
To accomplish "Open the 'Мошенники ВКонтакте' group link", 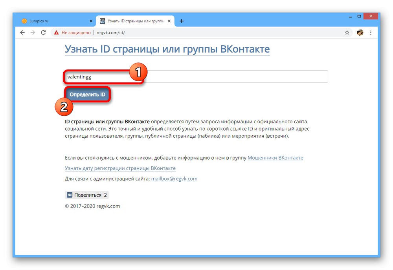I will [x=275, y=158].
